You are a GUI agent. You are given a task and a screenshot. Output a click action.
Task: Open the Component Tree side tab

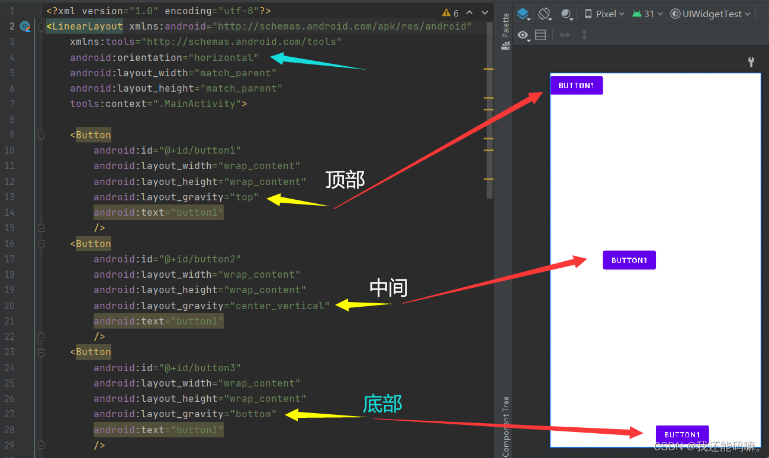(x=506, y=425)
